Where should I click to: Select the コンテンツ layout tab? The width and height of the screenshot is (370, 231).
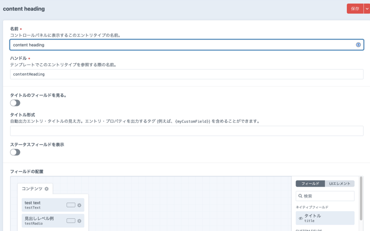point(32,189)
